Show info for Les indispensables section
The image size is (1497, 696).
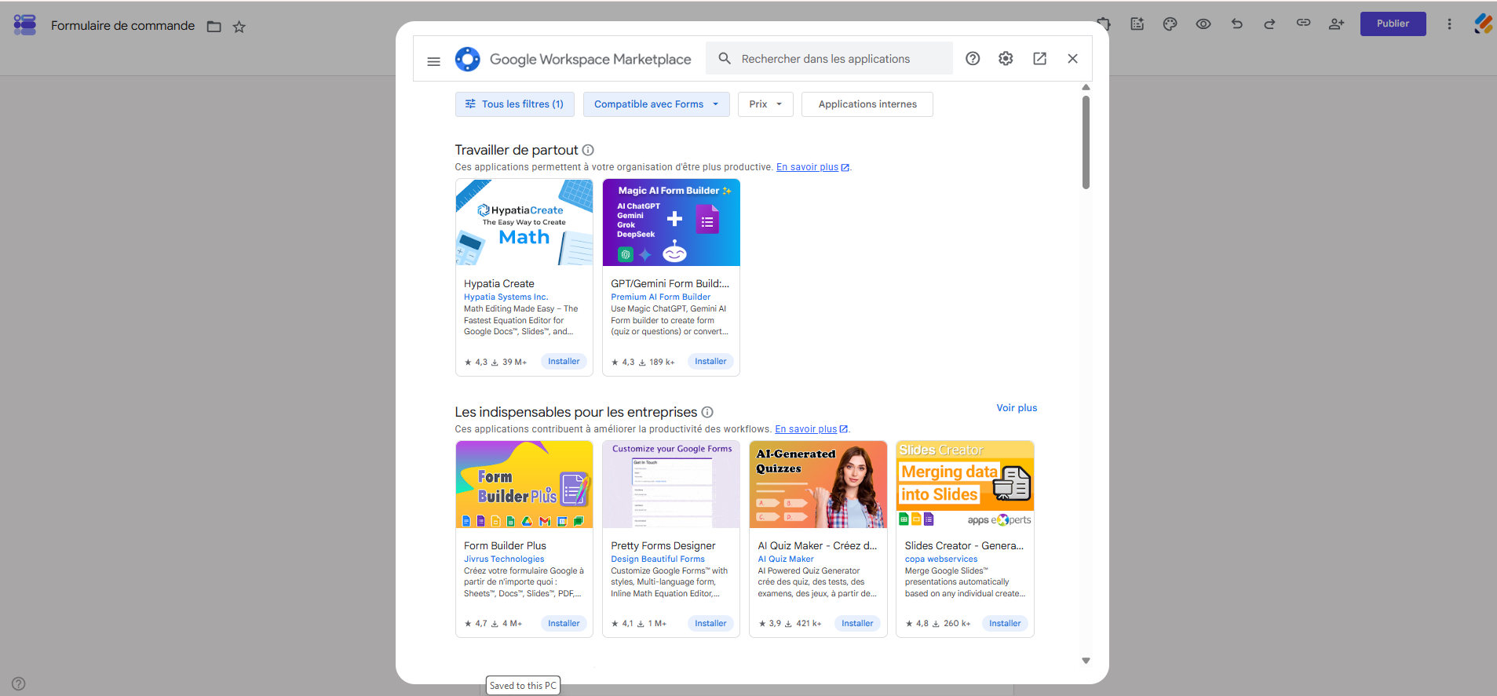click(x=707, y=412)
